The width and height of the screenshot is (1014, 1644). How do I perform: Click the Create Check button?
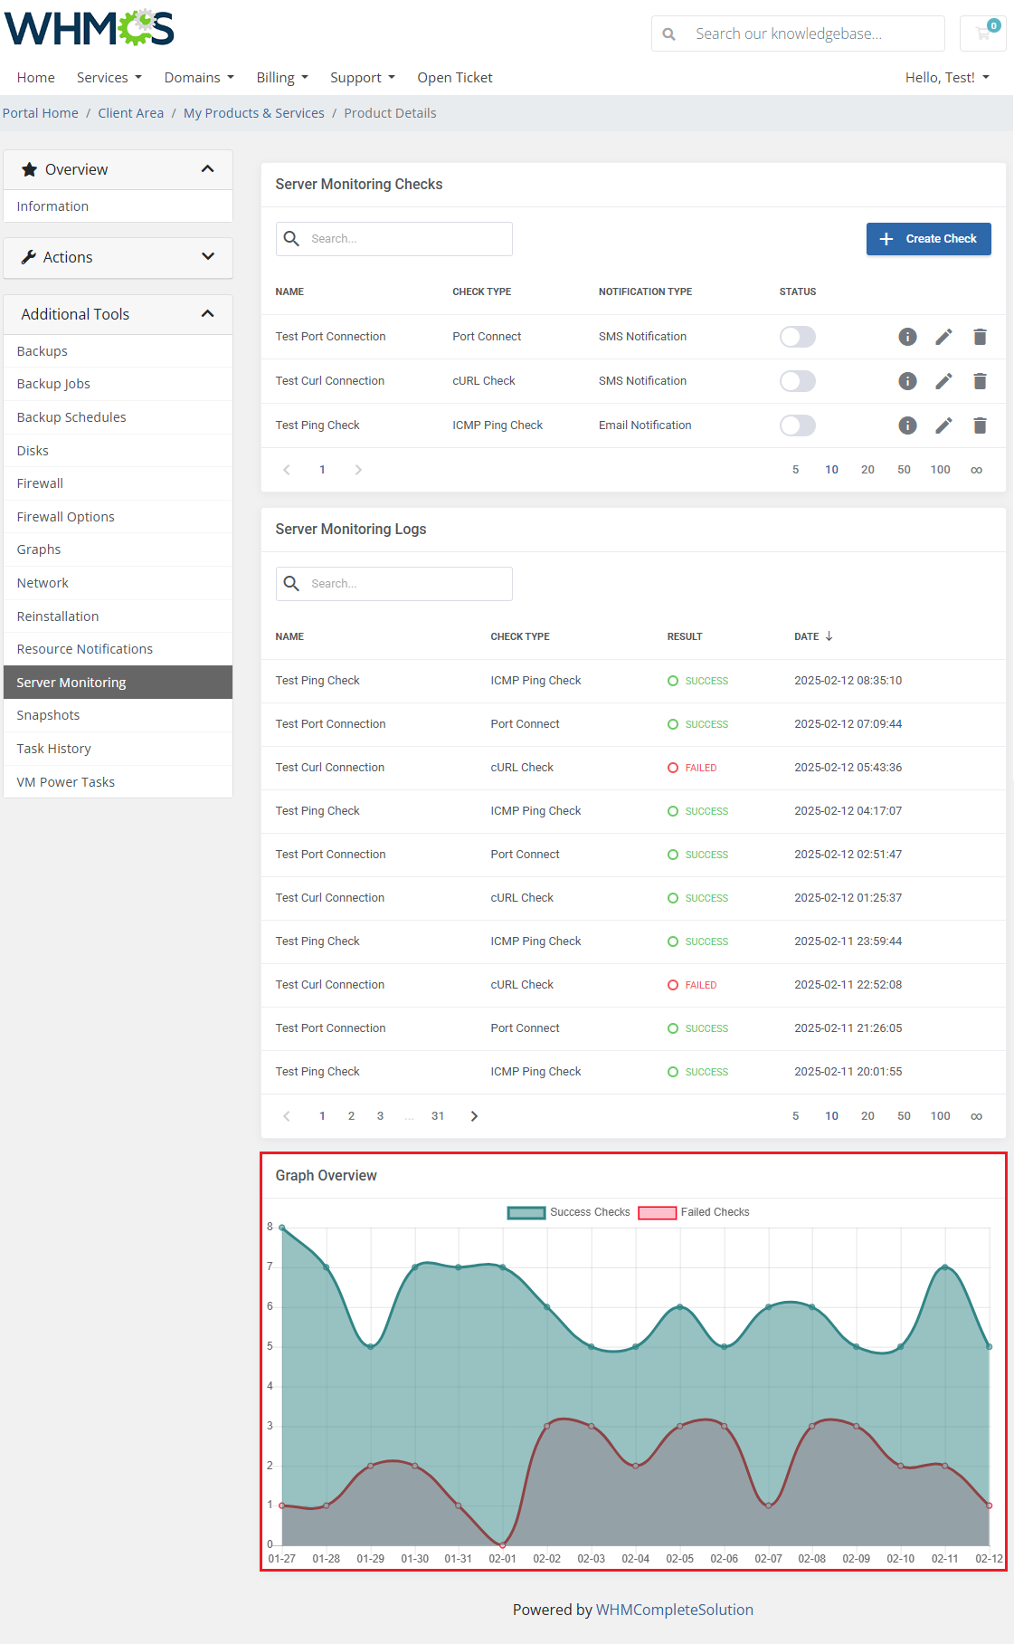(x=928, y=239)
